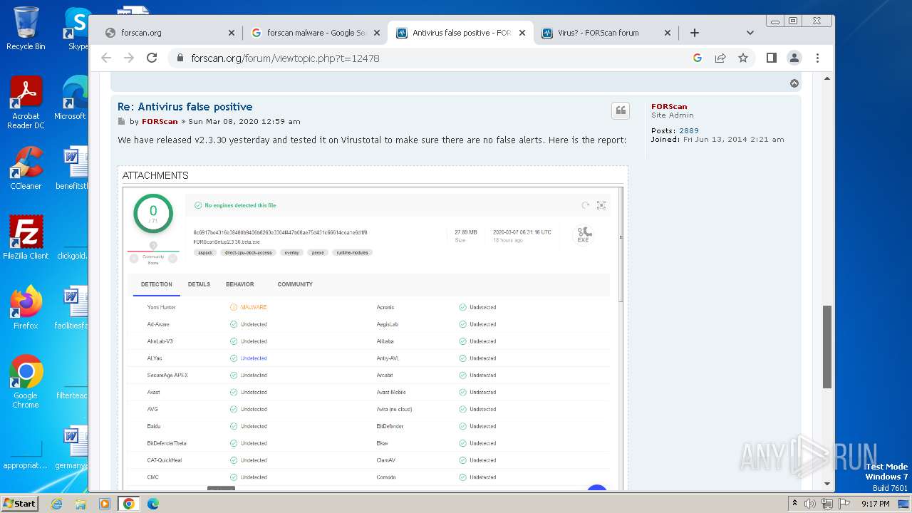Click the scrollbar down arrow
The width and height of the screenshot is (912, 513).
(827, 484)
